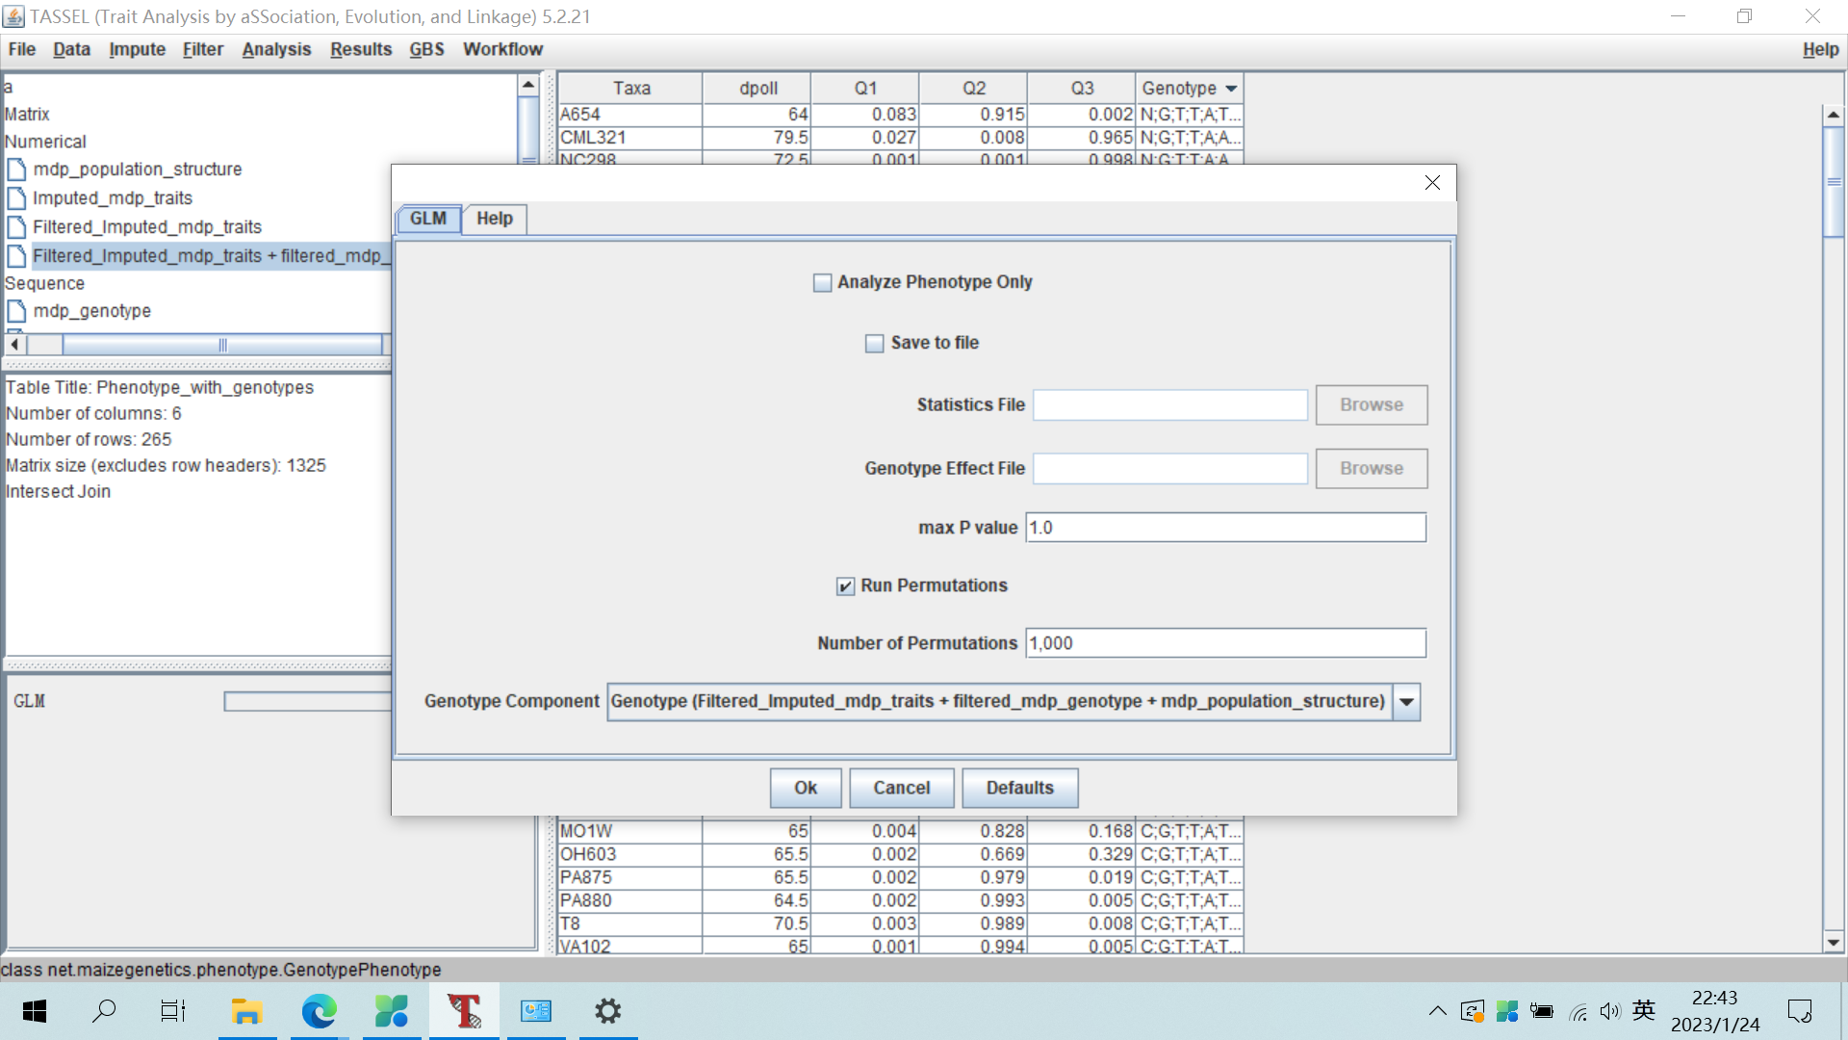Switch to the Help tab in dialog
1848x1040 pixels.
click(x=494, y=219)
